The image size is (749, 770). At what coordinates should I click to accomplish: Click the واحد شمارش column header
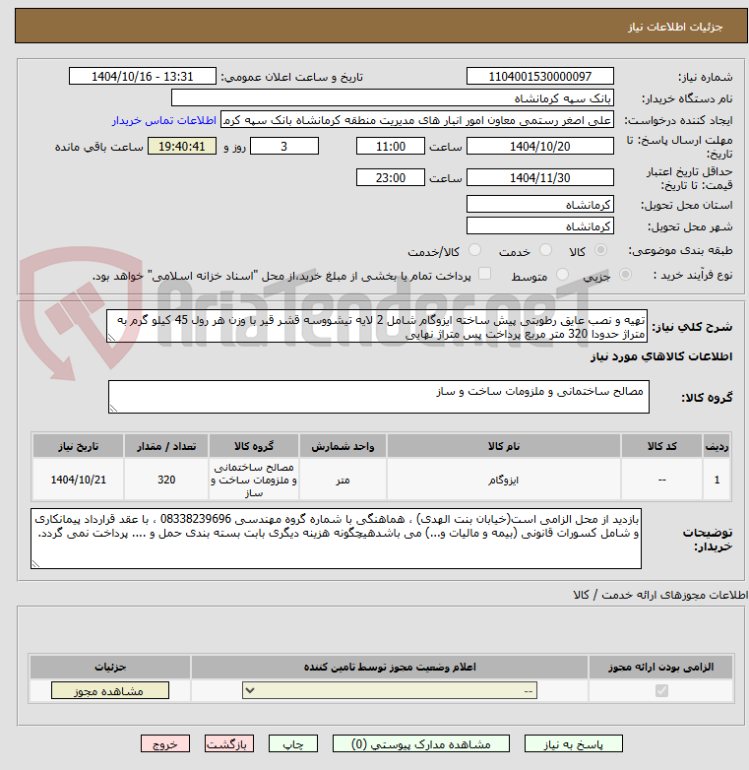coord(343,446)
